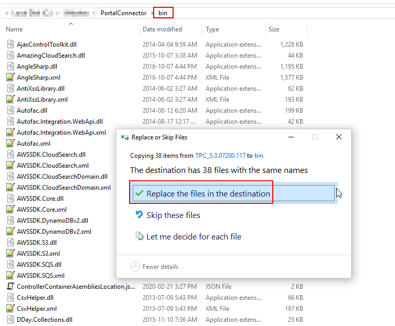Select AWSSDK.DynamoDBv2.dll file name
Image resolution: width=395 pixels, height=326 pixels.
[52, 221]
